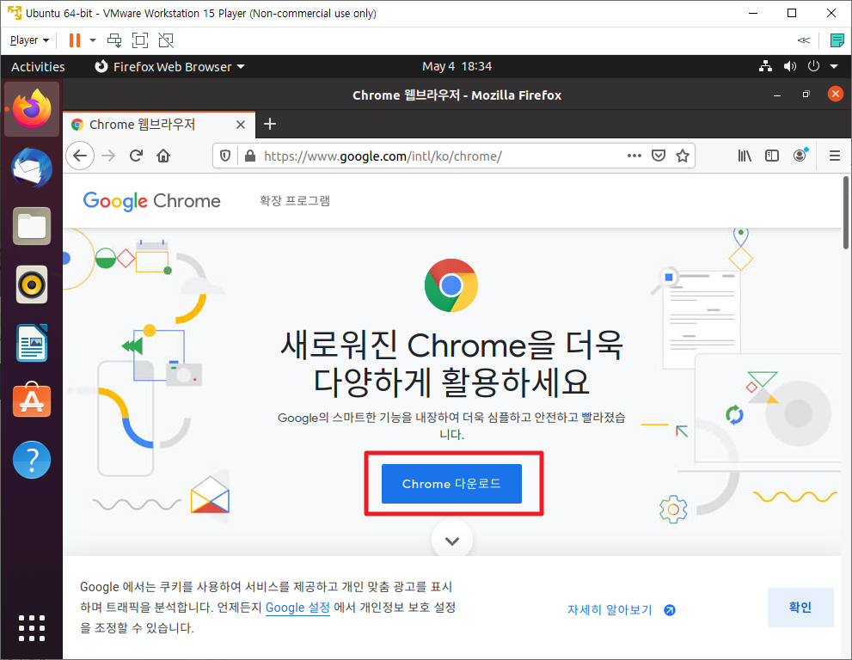Open the Firefox Library panel

click(745, 156)
